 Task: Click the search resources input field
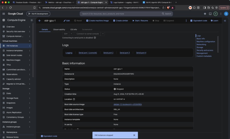120,14
